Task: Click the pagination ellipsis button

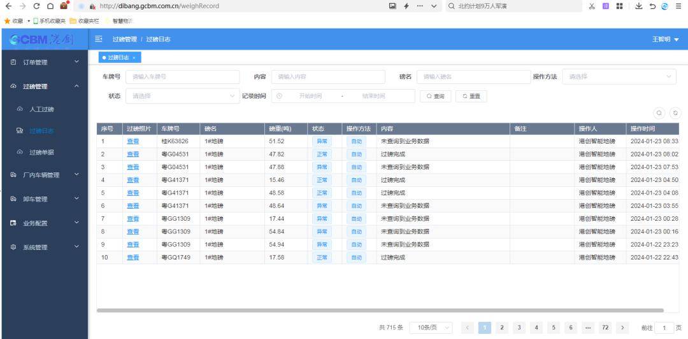Action: pyautogui.click(x=588, y=328)
